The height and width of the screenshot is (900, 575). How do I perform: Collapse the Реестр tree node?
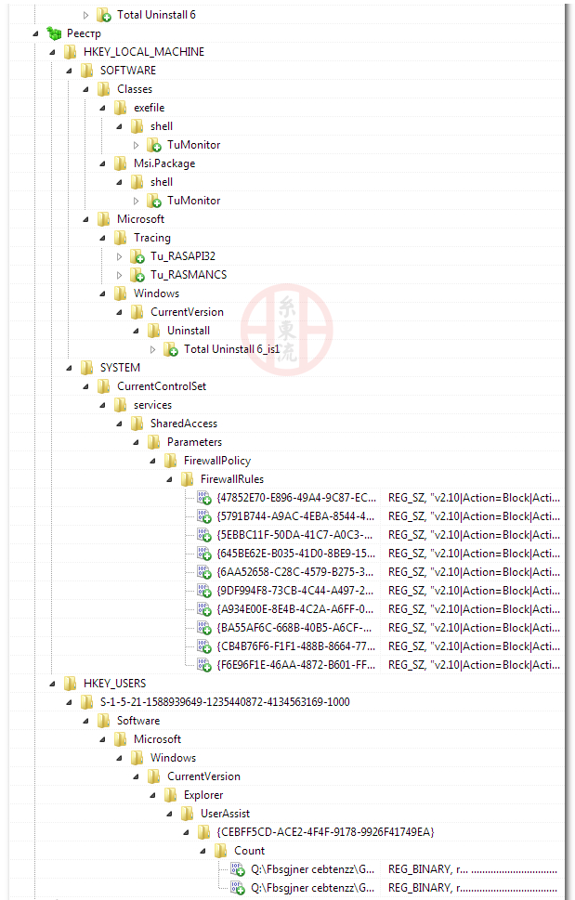[x=35, y=33]
